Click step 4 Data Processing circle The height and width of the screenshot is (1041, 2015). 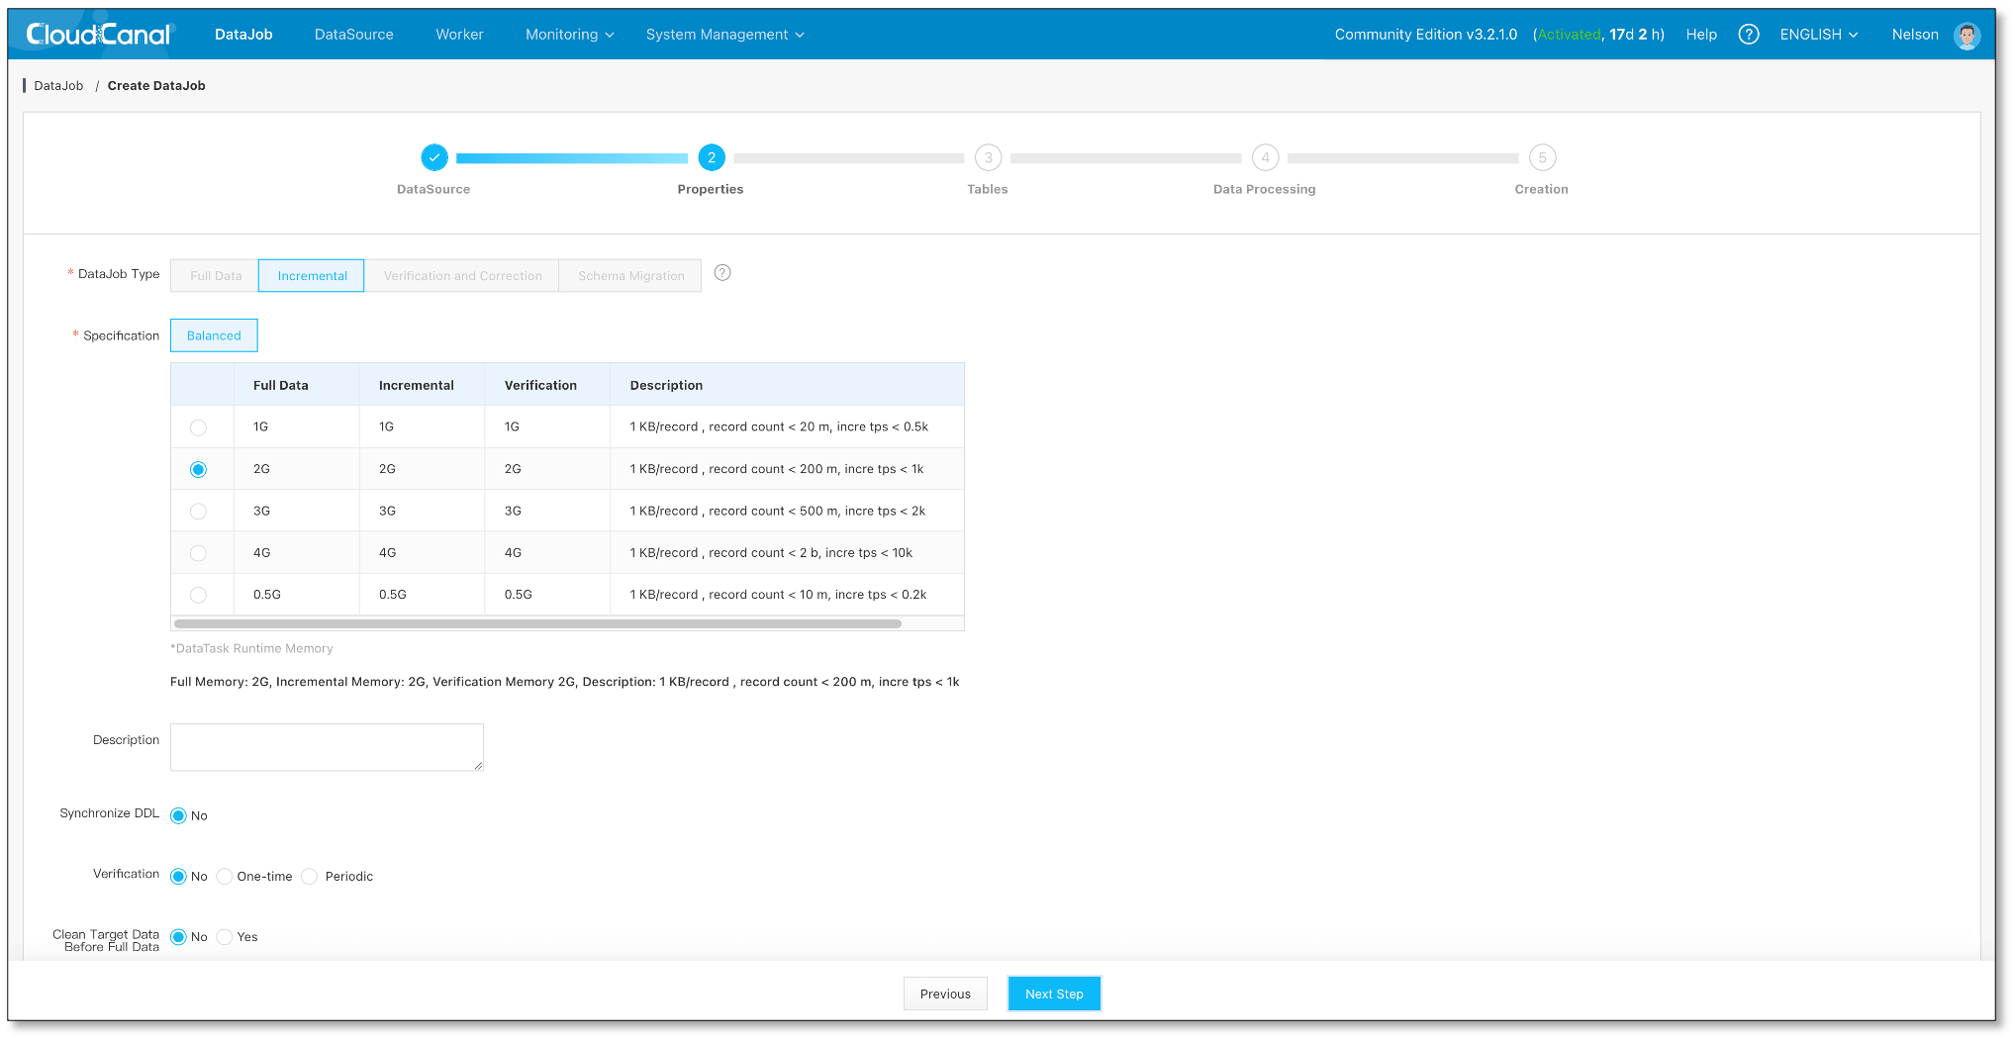[1265, 157]
